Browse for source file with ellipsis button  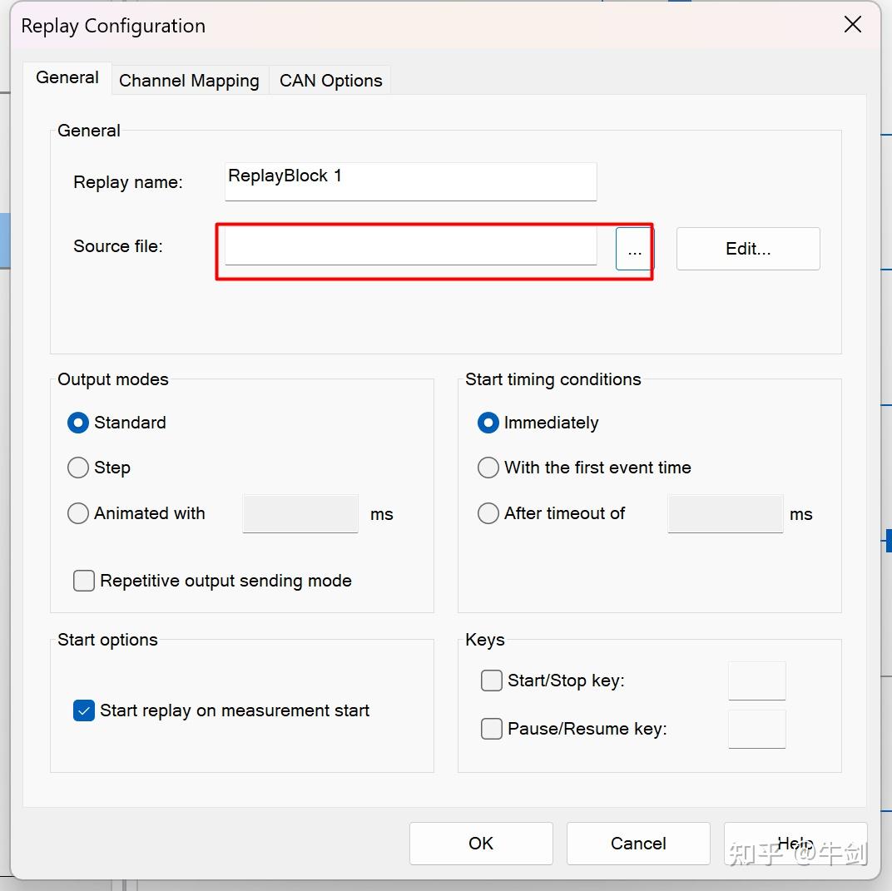coord(634,249)
